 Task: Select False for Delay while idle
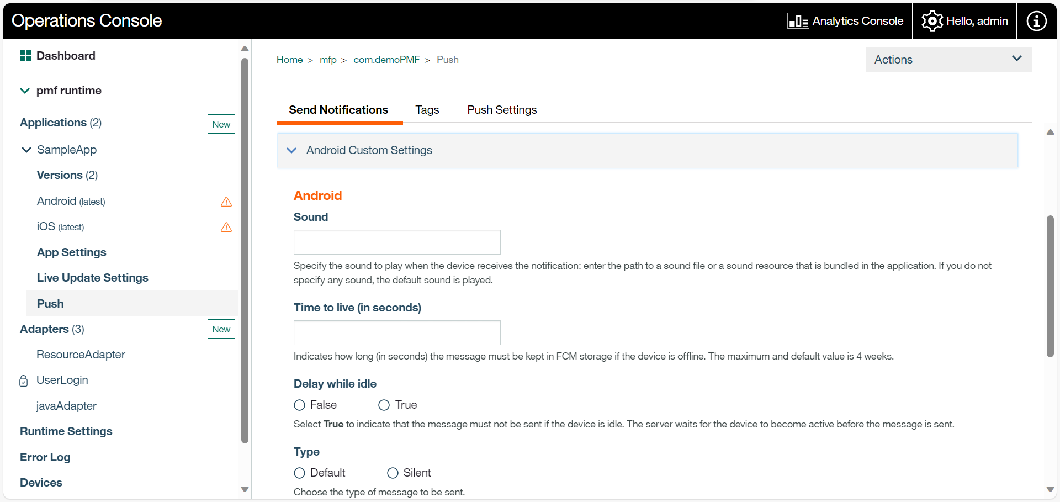[x=300, y=405]
